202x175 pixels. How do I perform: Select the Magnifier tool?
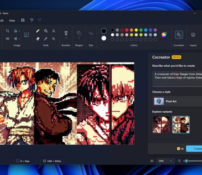[54, 39]
